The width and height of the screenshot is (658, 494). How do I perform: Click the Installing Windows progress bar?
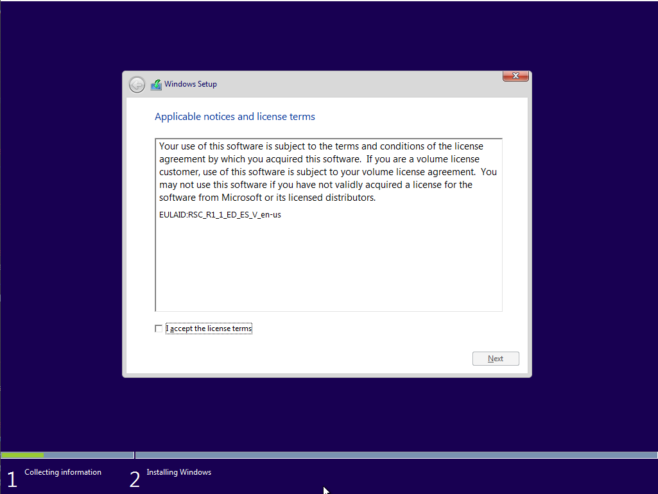point(396,455)
